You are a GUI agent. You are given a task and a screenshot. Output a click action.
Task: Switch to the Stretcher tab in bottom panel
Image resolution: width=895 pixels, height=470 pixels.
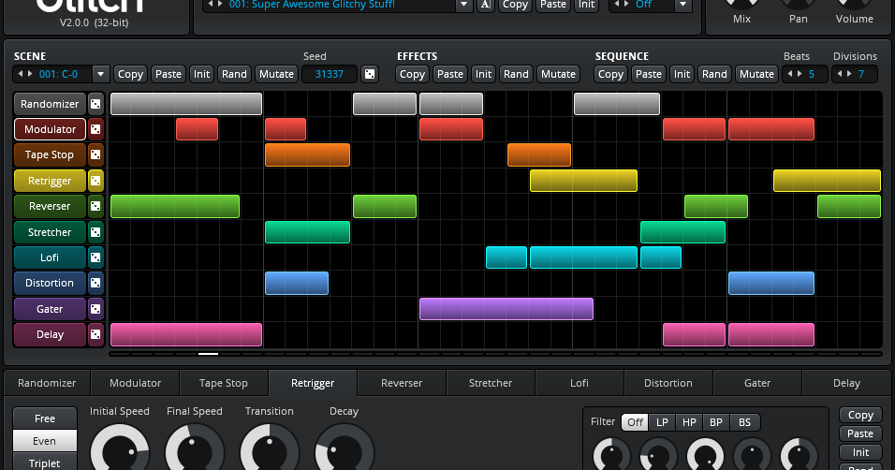pos(491,383)
